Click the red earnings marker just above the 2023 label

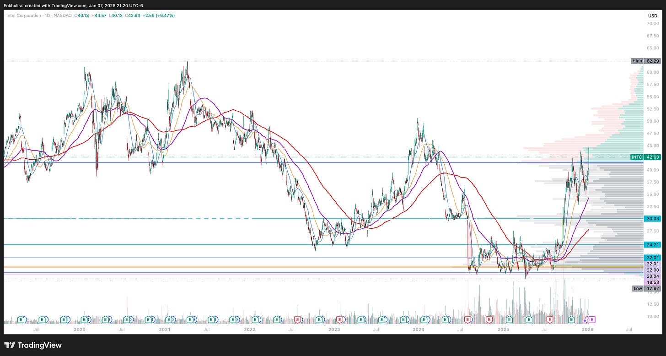click(340, 319)
